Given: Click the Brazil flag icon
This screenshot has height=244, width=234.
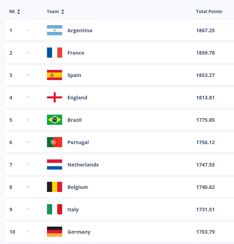Looking at the screenshot, I should coord(55,120).
